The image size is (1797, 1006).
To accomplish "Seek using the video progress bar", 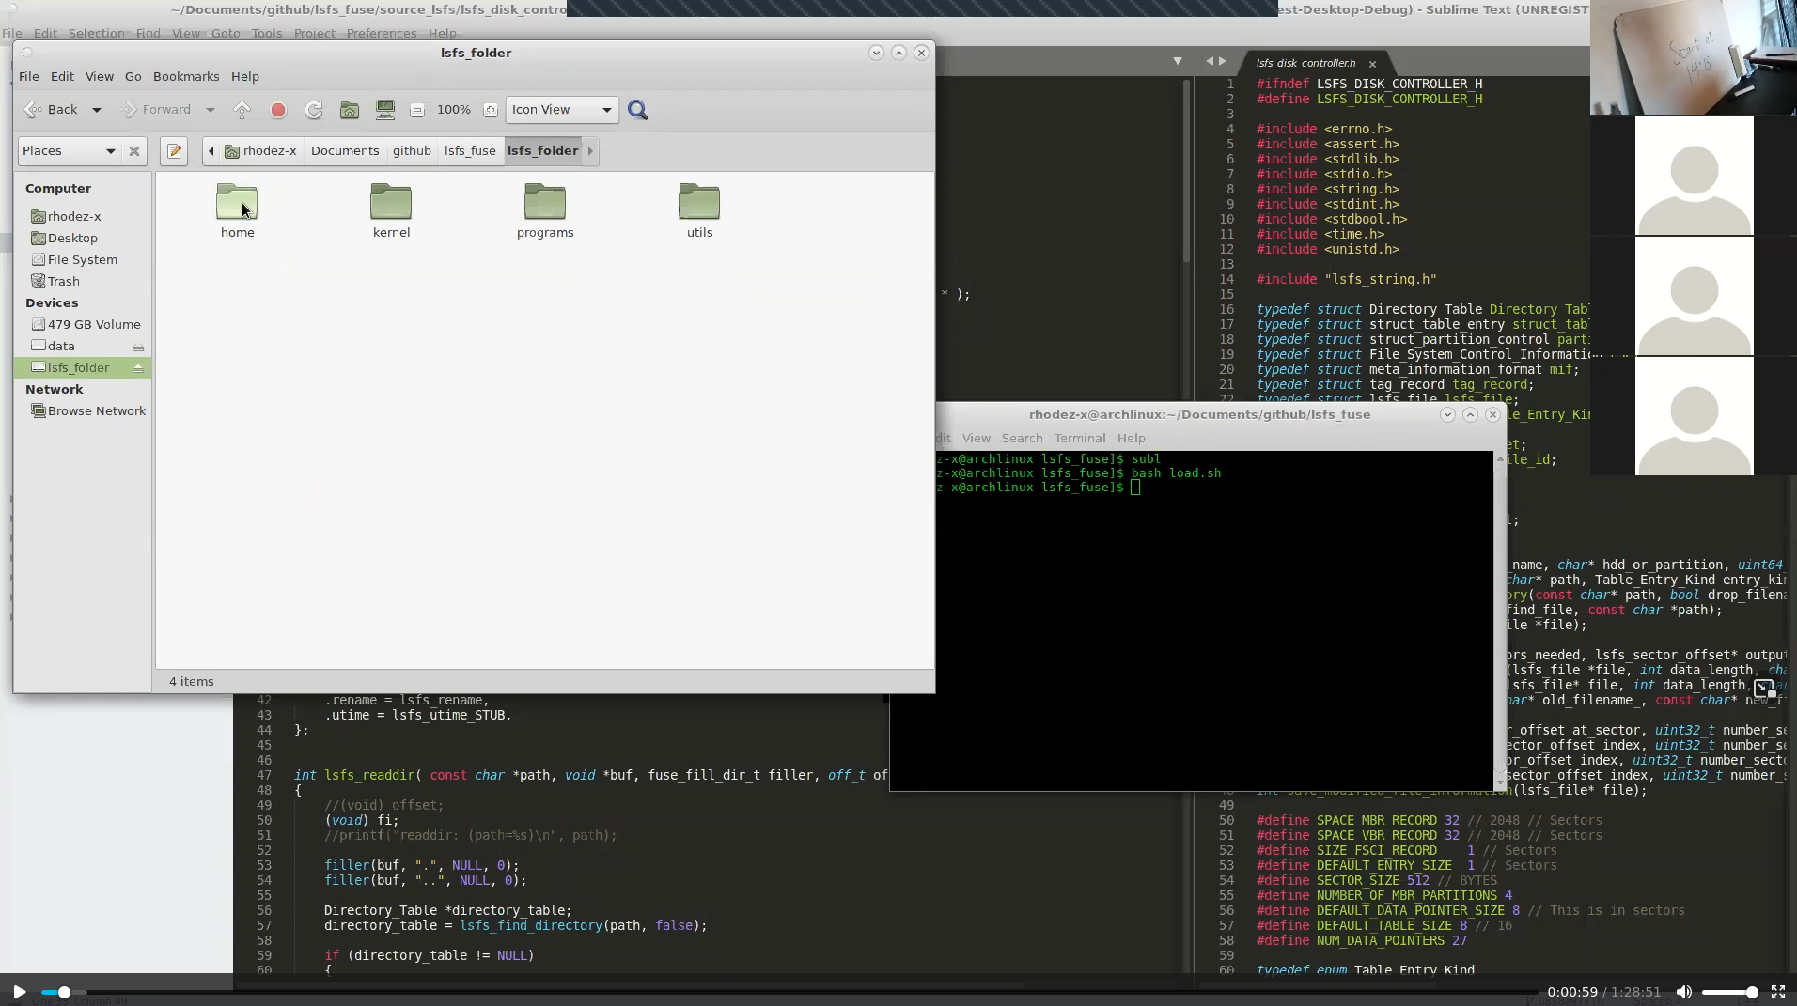I will [x=789, y=992].
